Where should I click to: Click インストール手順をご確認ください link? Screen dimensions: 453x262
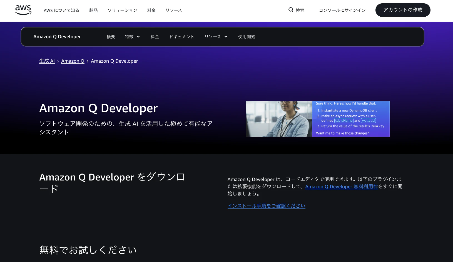coord(266,206)
